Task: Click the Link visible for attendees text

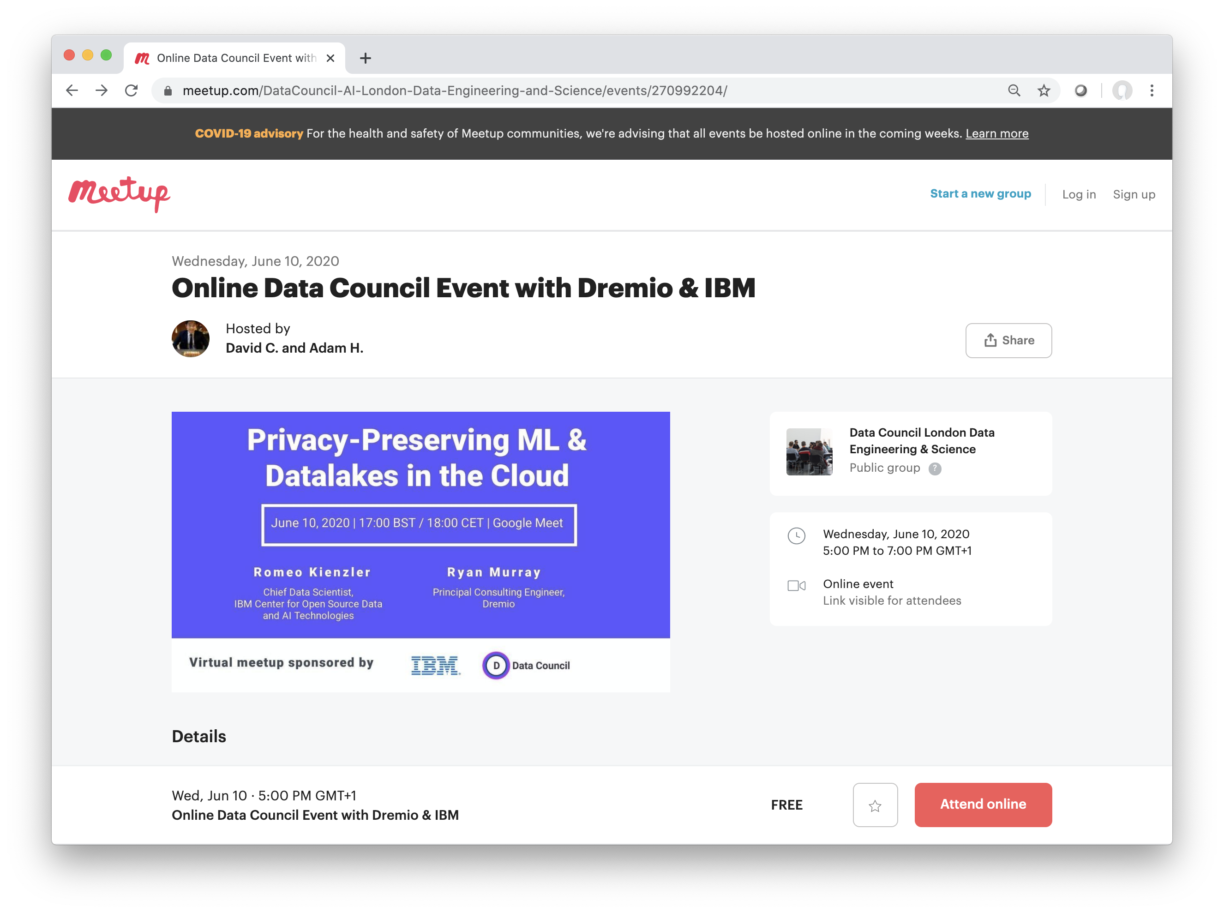Action: click(x=891, y=600)
